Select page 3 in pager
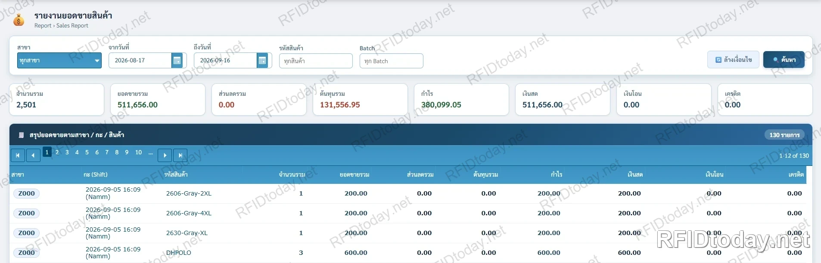This screenshot has width=821, height=263. pos(67,152)
